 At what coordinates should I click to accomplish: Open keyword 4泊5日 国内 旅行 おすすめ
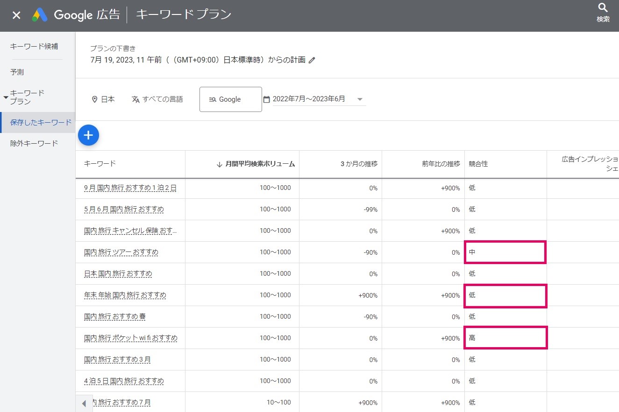click(124, 381)
